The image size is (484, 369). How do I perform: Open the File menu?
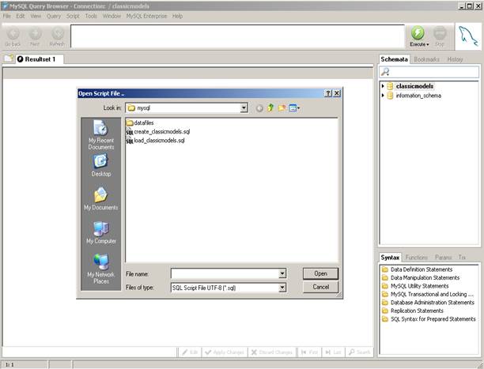coord(7,16)
